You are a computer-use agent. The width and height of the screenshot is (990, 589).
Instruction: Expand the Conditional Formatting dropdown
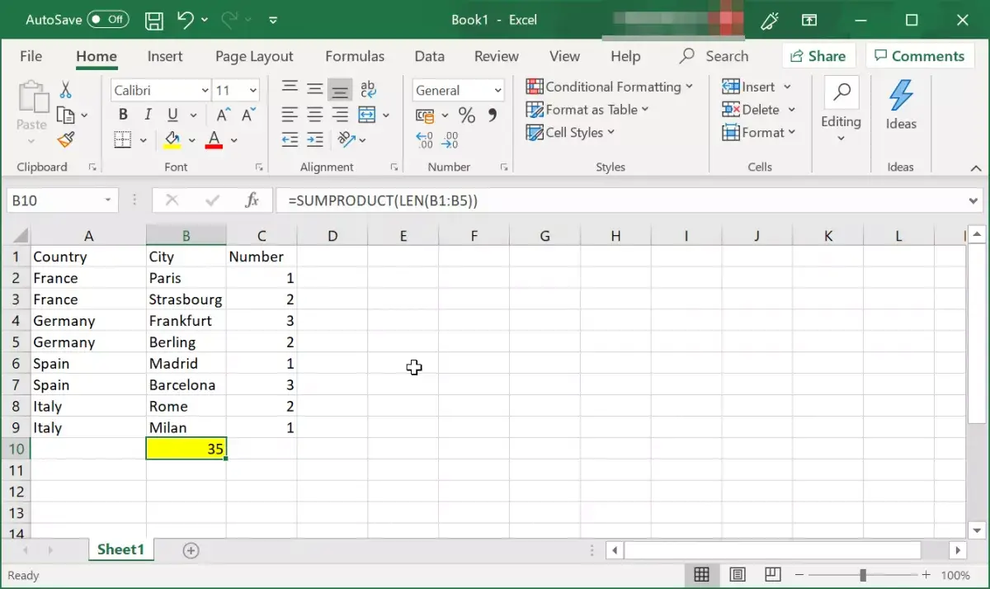tap(610, 87)
